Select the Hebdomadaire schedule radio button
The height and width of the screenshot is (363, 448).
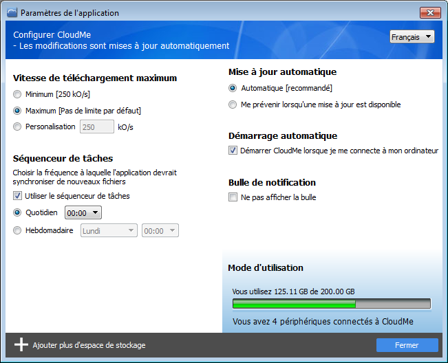17,230
